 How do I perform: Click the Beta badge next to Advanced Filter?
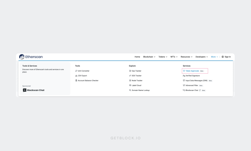[201, 86]
